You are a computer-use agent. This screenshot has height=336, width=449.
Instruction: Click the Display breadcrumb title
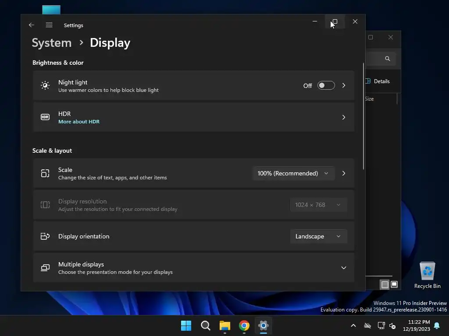[110, 43]
